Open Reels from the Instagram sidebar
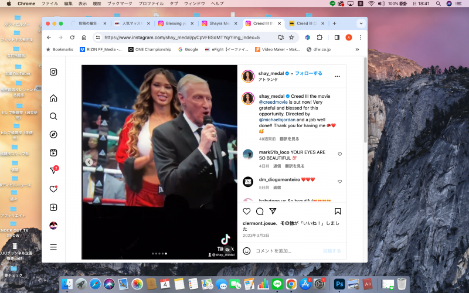 point(53,152)
